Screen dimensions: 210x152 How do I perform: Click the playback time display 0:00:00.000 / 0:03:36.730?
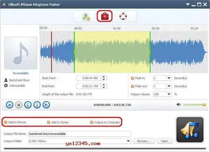coord(112,105)
